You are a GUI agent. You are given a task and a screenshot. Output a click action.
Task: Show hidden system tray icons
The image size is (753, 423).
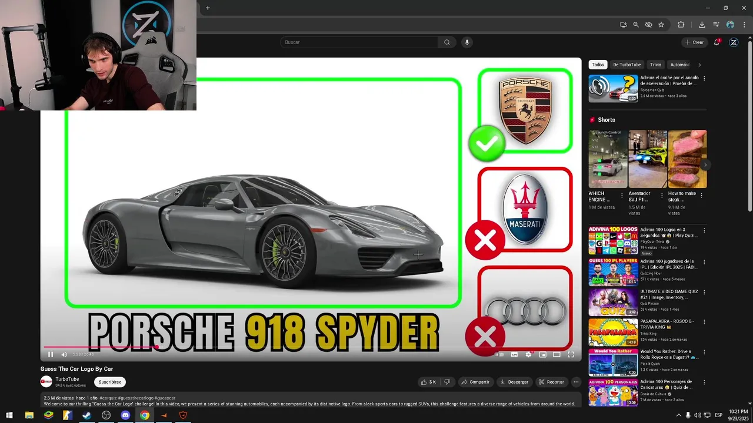tap(678, 415)
